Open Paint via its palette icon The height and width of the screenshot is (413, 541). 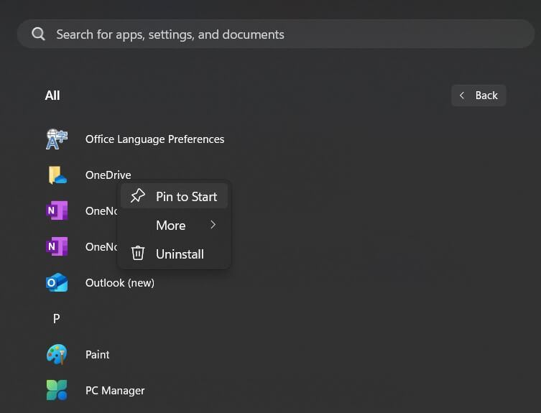click(57, 354)
